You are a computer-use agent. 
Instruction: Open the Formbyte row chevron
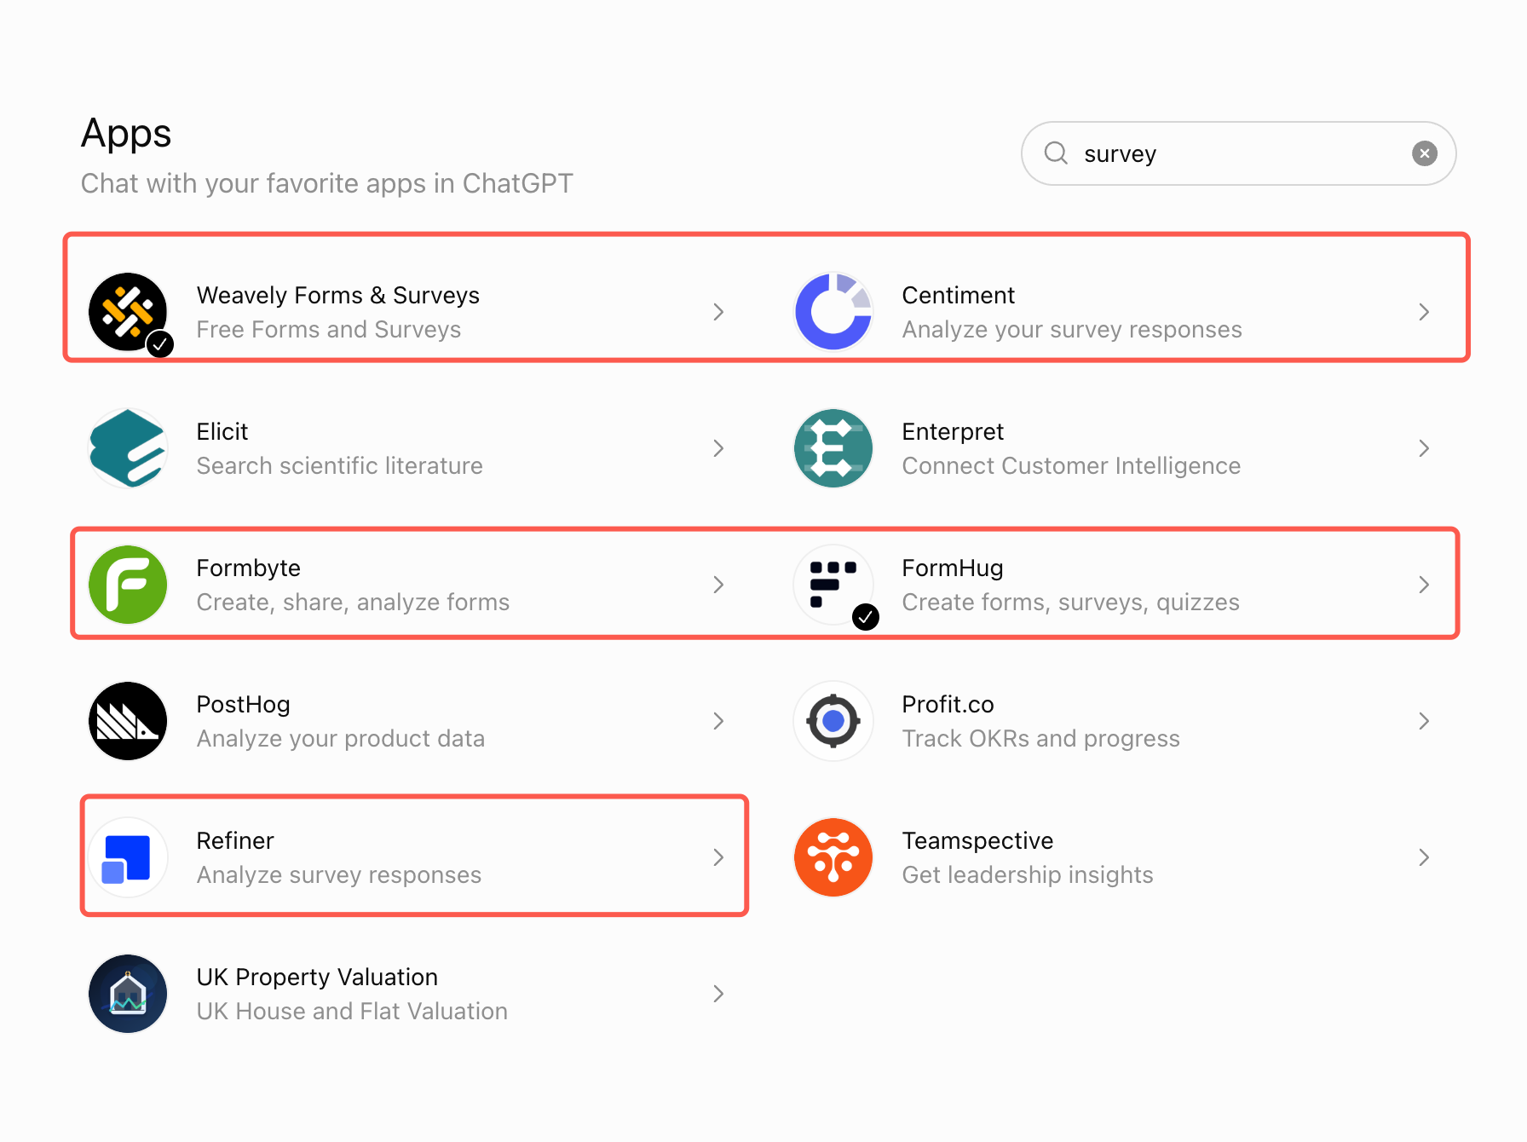(x=718, y=585)
